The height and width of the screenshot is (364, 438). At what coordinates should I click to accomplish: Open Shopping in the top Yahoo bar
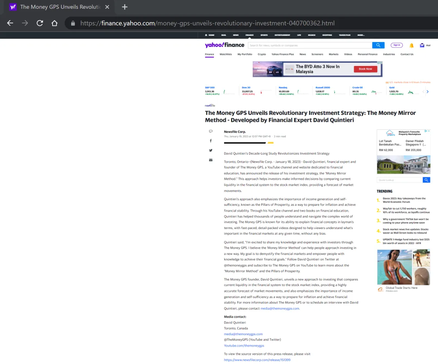tap(327, 35)
